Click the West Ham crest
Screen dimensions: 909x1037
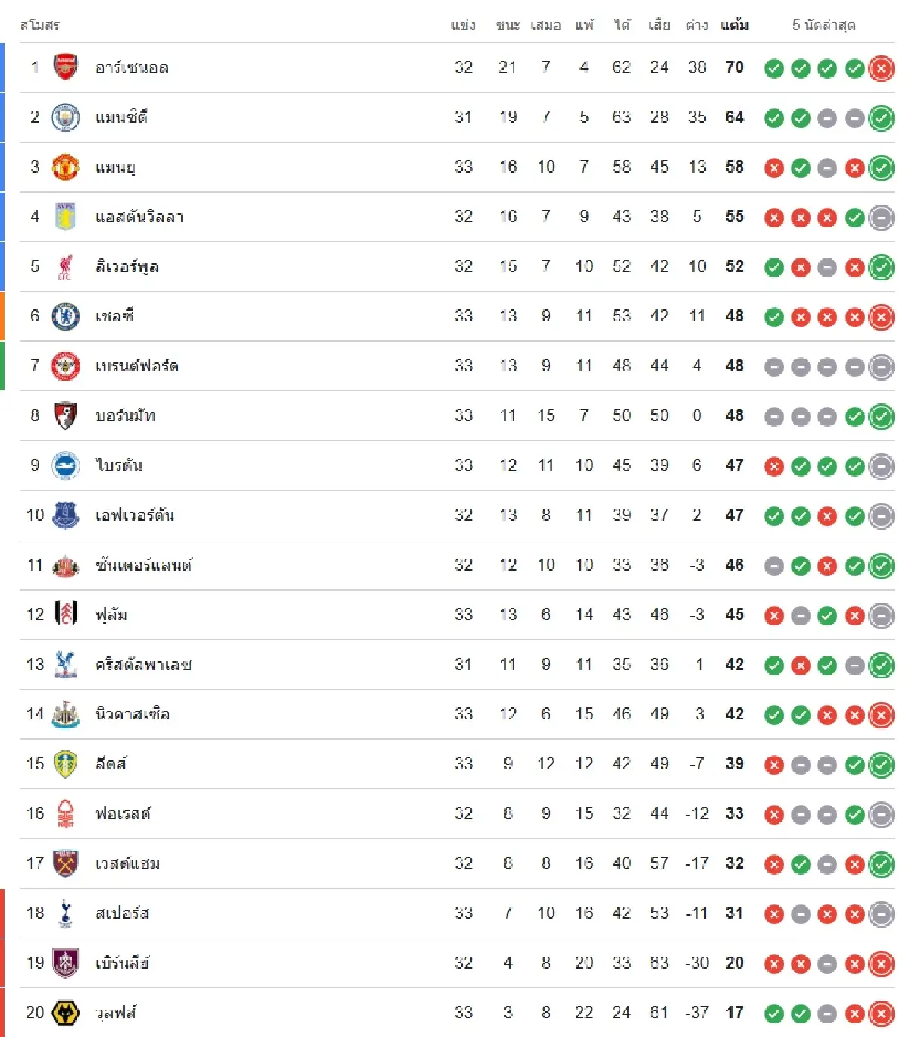coord(65,863)
